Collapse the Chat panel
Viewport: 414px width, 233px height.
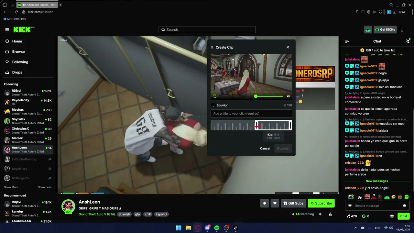347,41
